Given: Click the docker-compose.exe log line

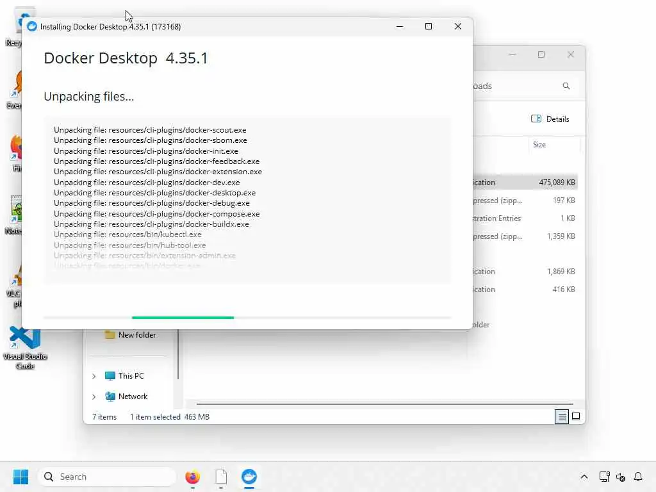Looking at the screenshot, I should [x=156, y=214].
